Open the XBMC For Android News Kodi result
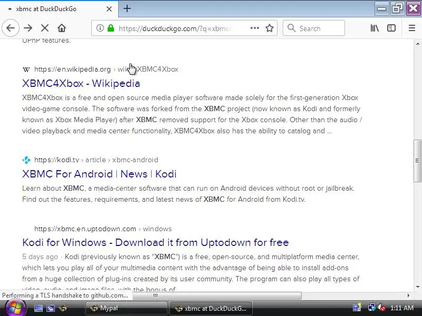Image resolution: width=422 pixels, height=316 pixels. [99, 174]
